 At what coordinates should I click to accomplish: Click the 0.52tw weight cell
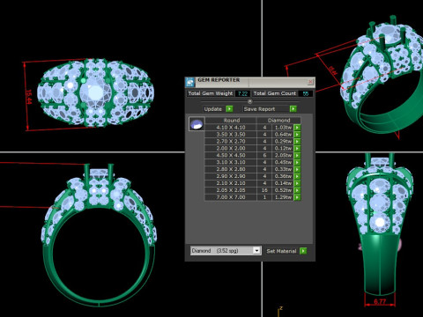pos(283,190)
